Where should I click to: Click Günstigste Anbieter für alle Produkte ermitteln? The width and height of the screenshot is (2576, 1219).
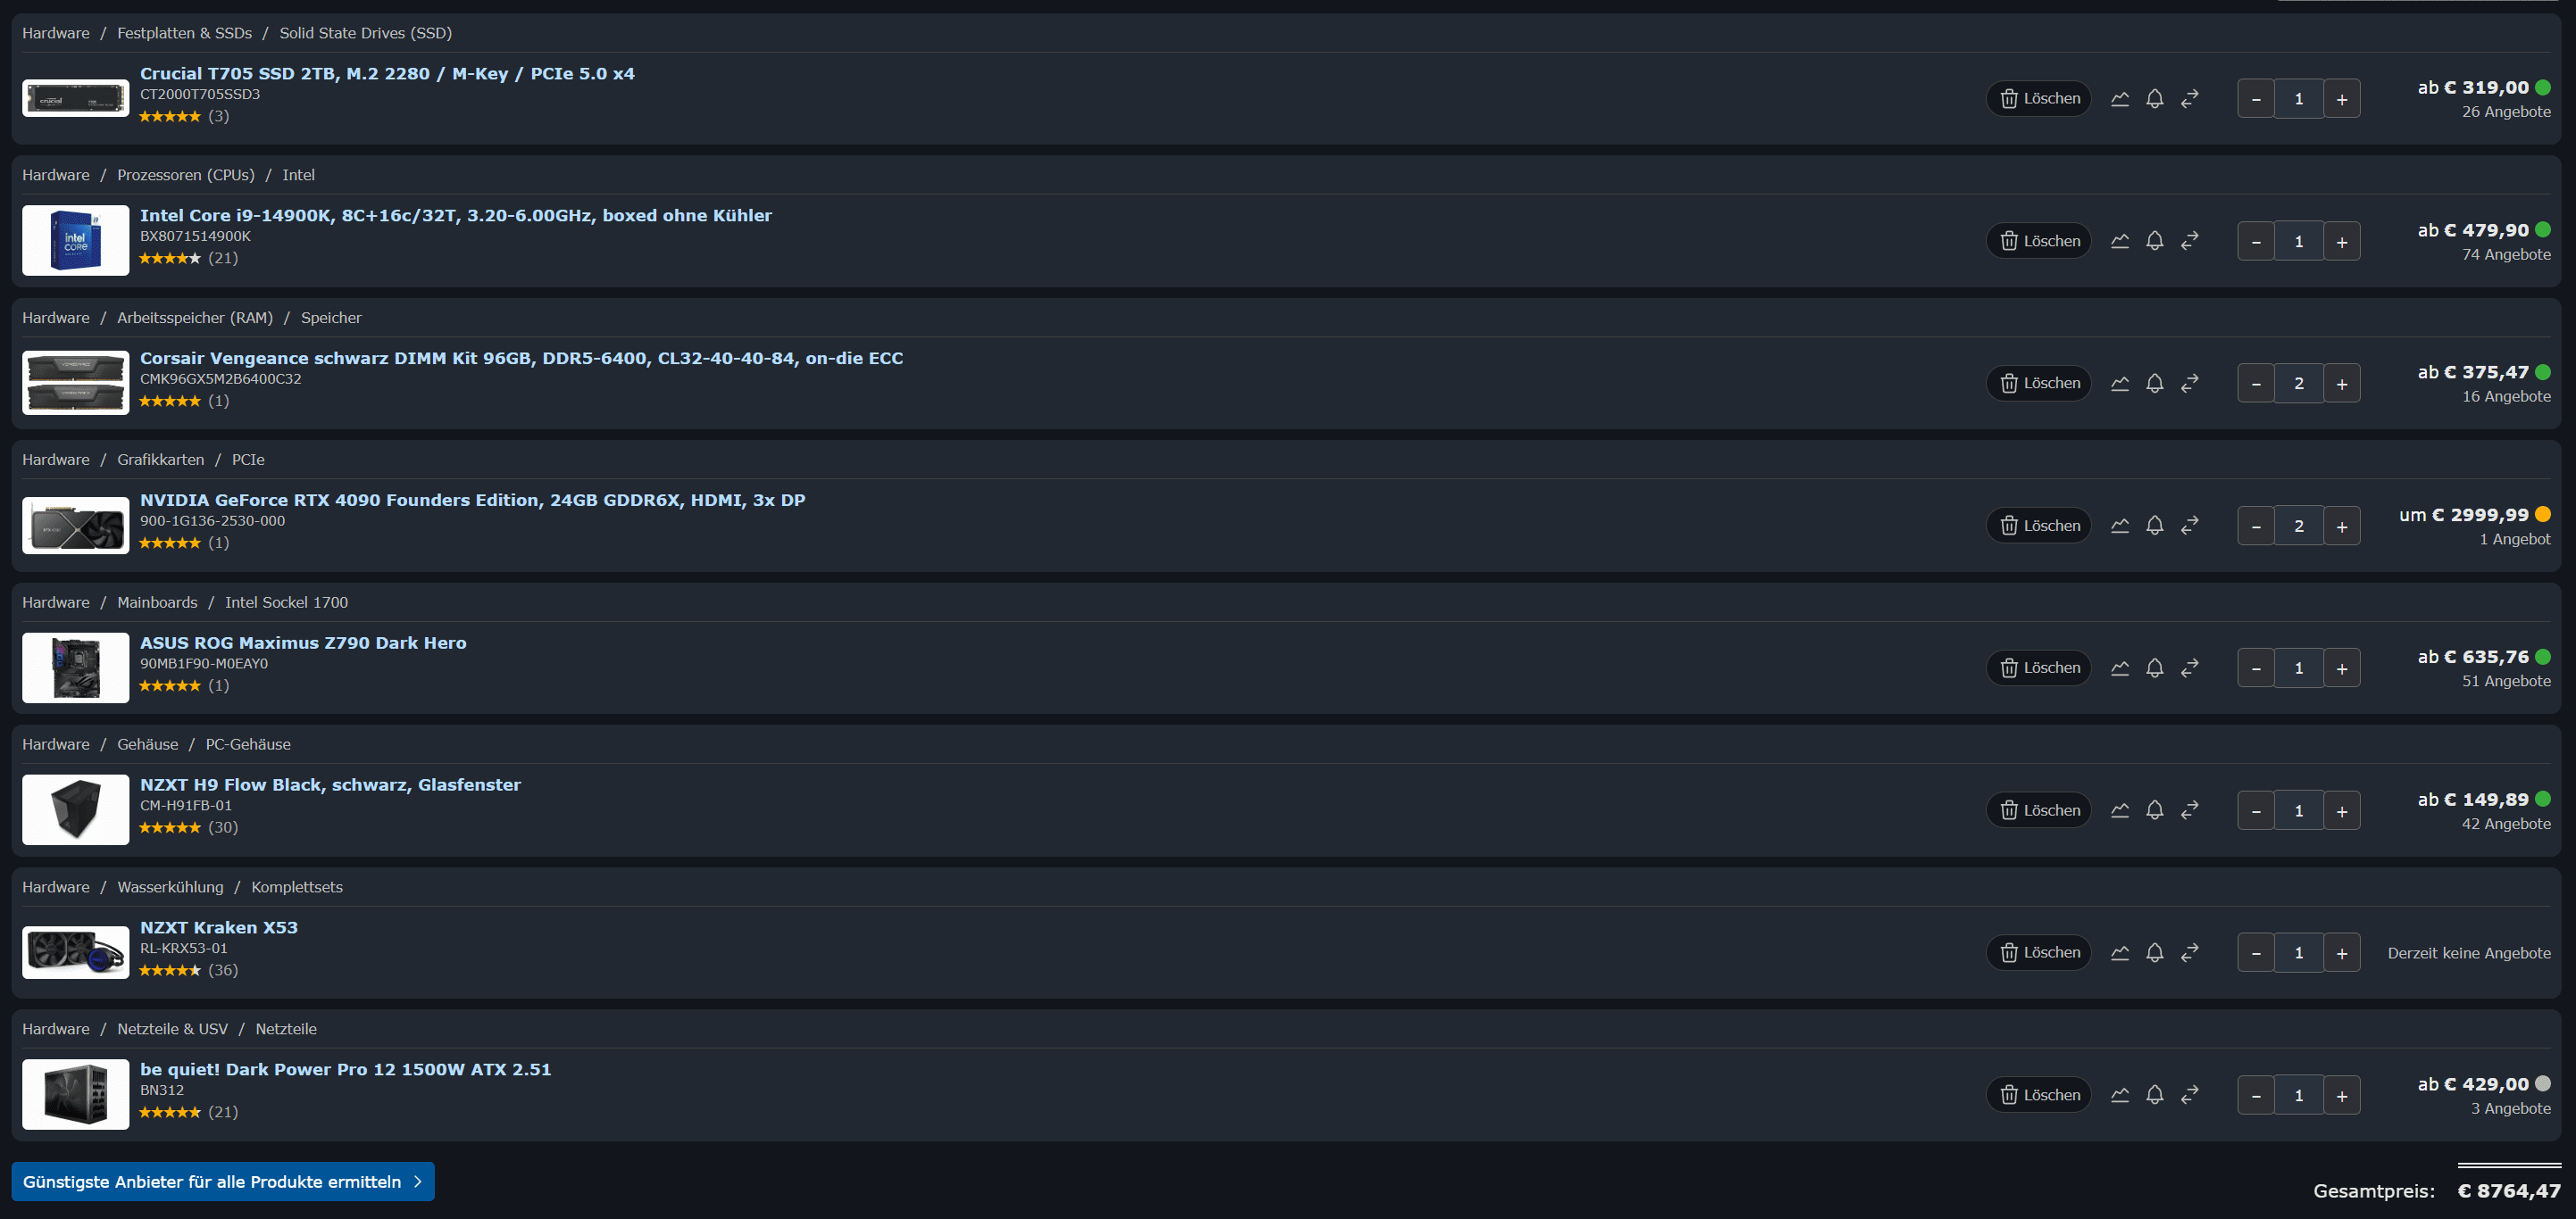[x=222, y=1182]
